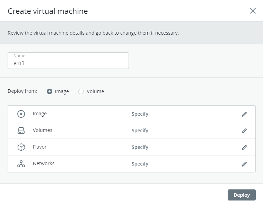The width and height of the screenshot is (263, 205).
Task: Click the pencil icon in Volumes row
Action: (x=244, y=131)
